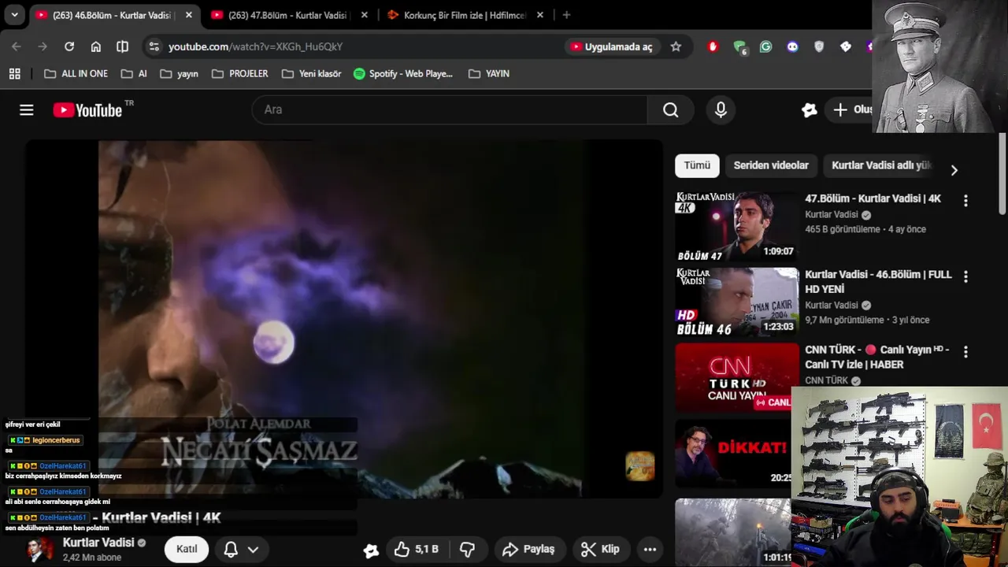Open more options for 46.Bölüm FULL HD YENİ
Screen dimensions: 1008x567
(x=965, y=276)
